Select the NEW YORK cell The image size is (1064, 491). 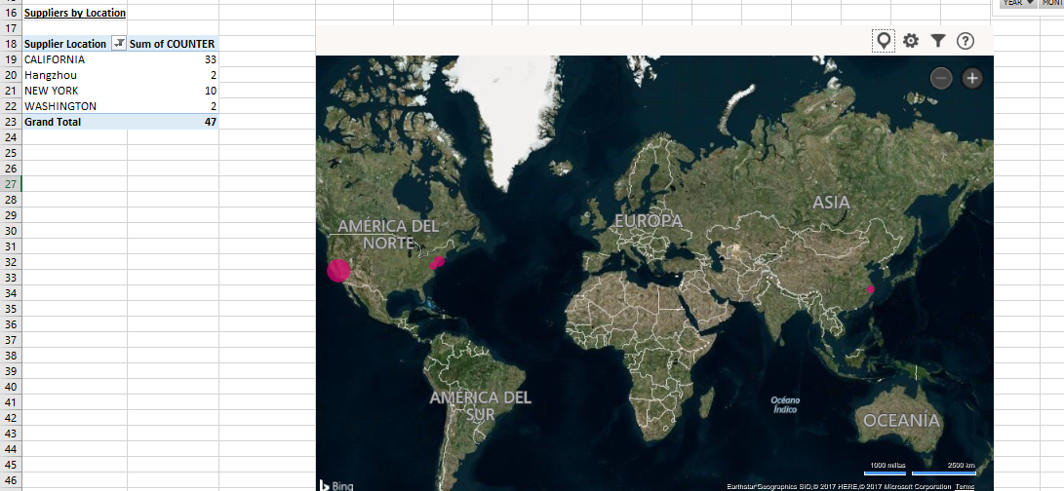(x=75, y=91)
